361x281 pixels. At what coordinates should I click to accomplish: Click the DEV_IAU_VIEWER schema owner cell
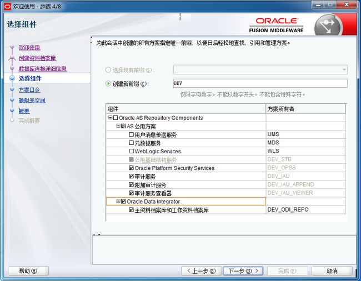(306, 193)
